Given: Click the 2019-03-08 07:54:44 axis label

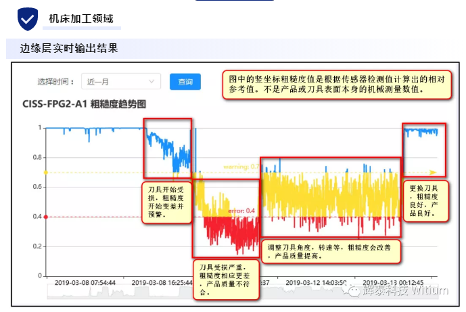Looking at the screenshot, I should pyautogui.click(x=85, y=282).
